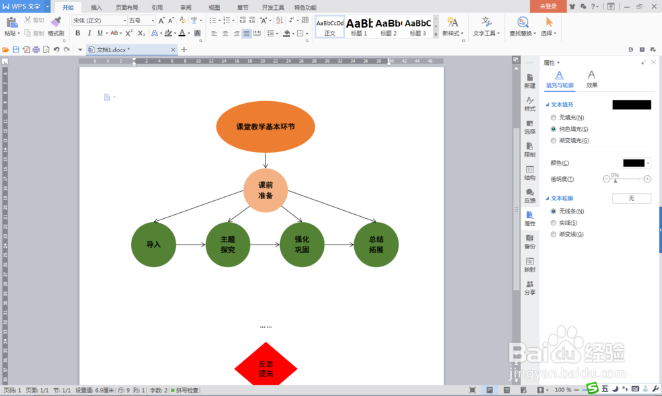The image size is (662, 396).
Task: Open the 结构 (Structure) side panel icon
Action: [x=530, y=173]
